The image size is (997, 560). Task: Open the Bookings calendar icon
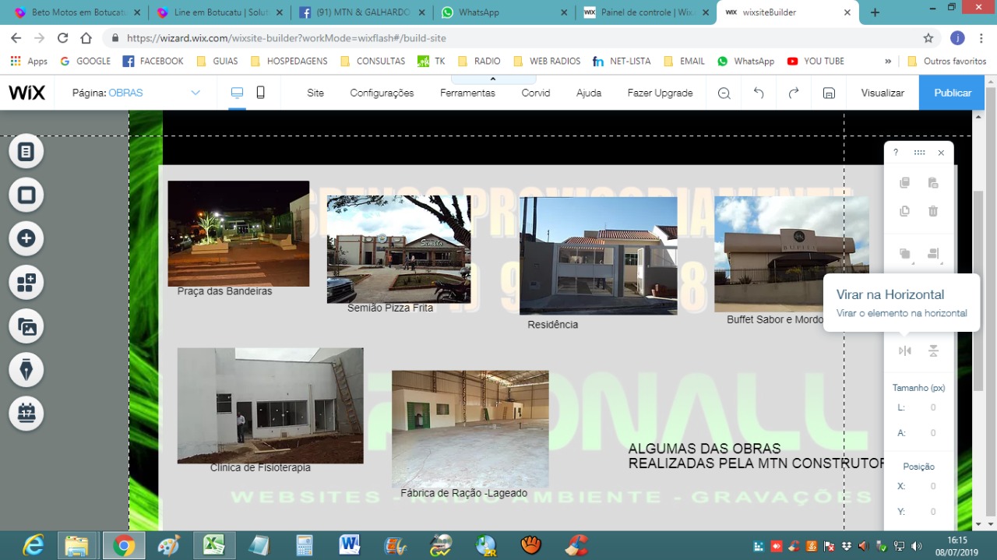click(x=26, y=413)
